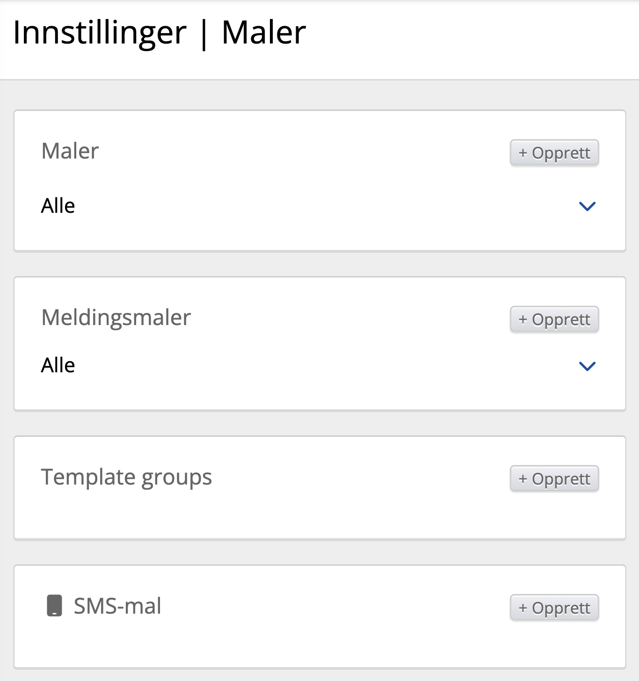The image size is (639, 681).
Task: Create a new SMS-mal via Opprett
Action: tap(554, 608)
